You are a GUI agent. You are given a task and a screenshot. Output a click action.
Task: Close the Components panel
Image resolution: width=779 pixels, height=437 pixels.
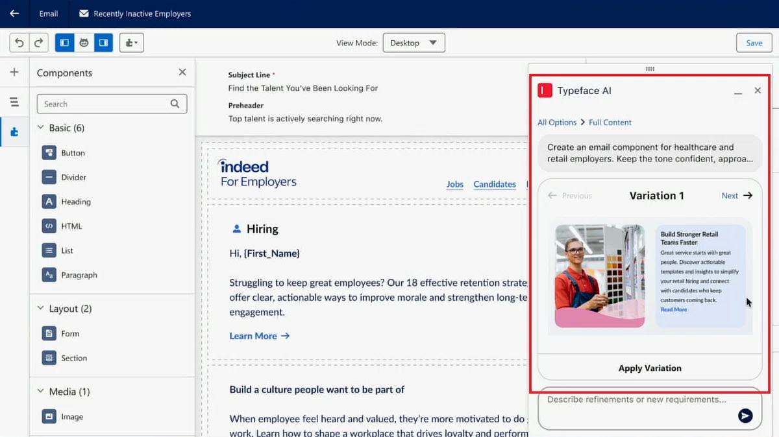pyautogui.click(x=182, y=72)
